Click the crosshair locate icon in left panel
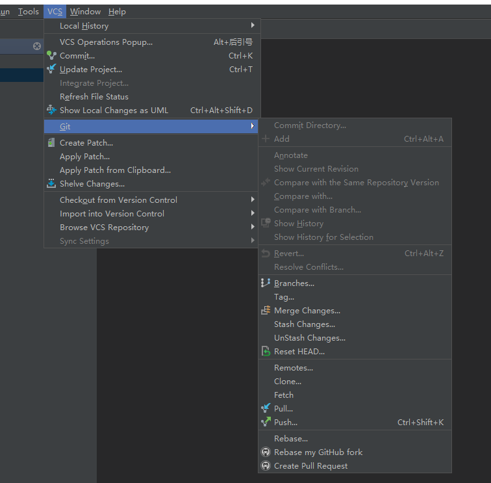 pyautogui.click(x=37, y=46)
